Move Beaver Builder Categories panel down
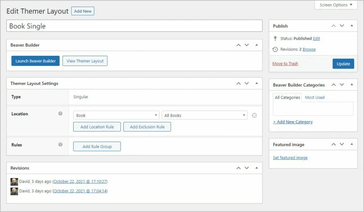The height and width of the screenshot is (212, 364). (x=342, y=85)
